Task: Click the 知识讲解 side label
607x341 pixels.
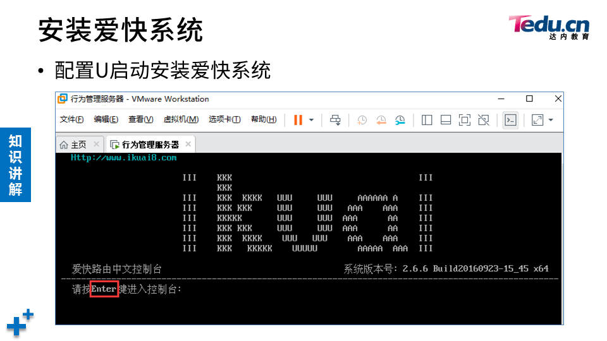Action: point(15,165)
